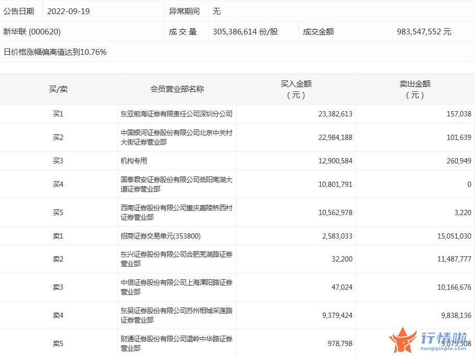This screenshot has height=356, width=475.
Task: Select buy amount 2,583,033
Action: 337,236
